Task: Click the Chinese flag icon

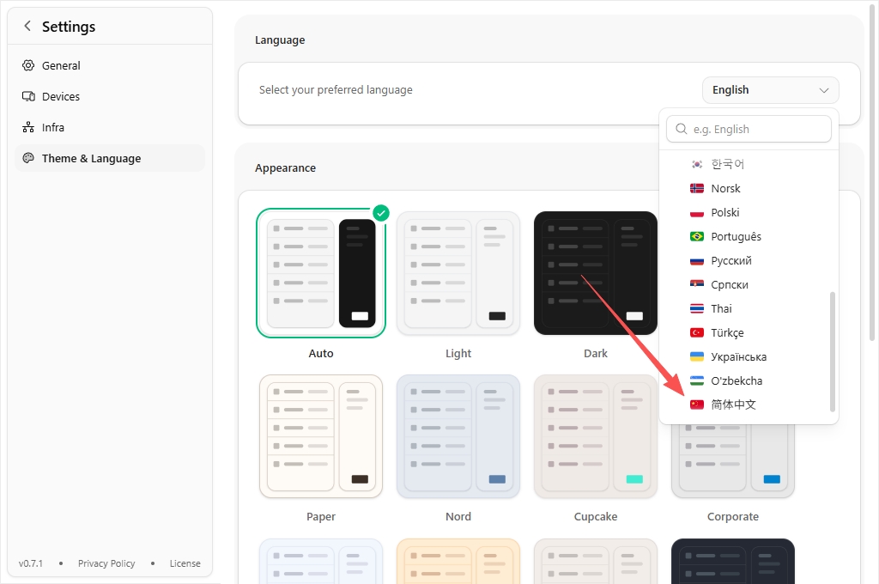Action: 697,405
